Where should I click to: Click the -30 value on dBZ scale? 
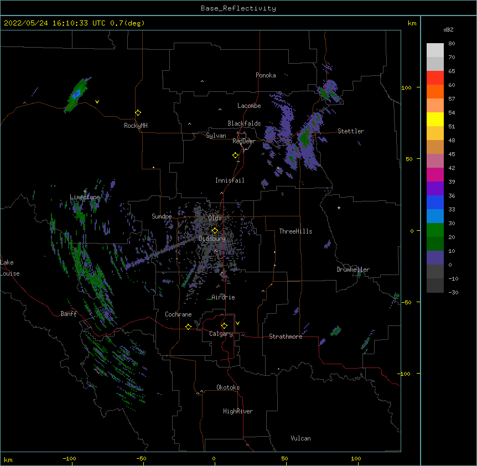click(x=453, y=292)
